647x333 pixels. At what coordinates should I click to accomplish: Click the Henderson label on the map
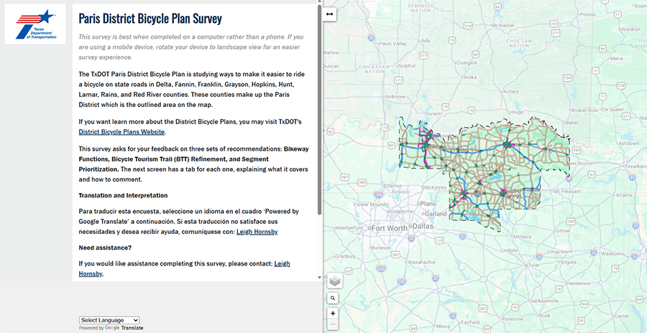579,283
